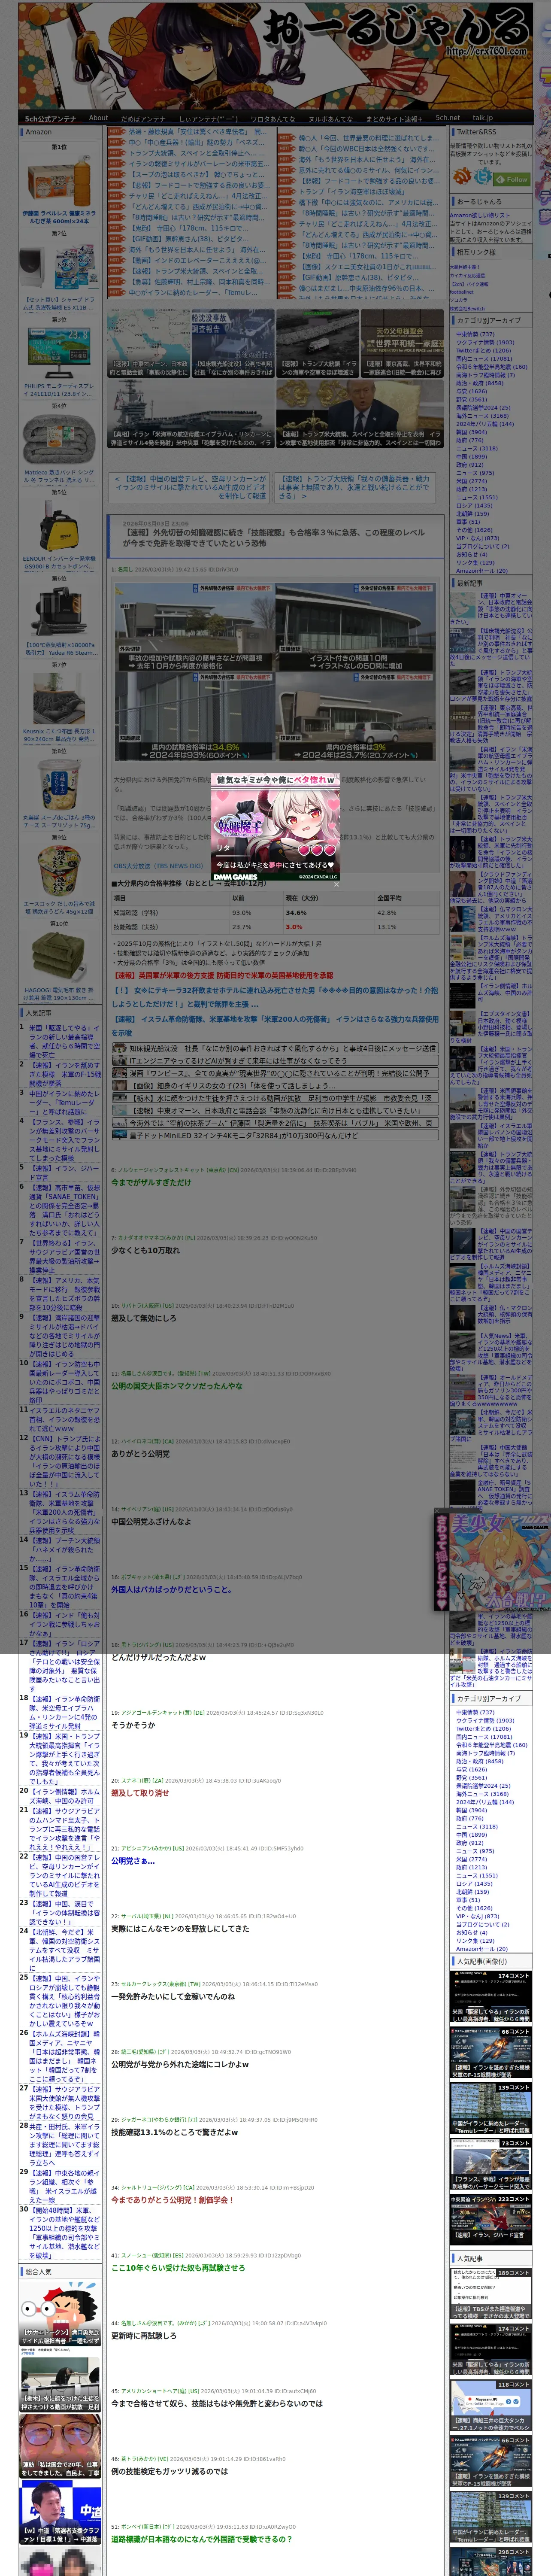Screen dimensions: 551x2576
Task: Click the article title 外免切替の知識確認
Action: 274,537
